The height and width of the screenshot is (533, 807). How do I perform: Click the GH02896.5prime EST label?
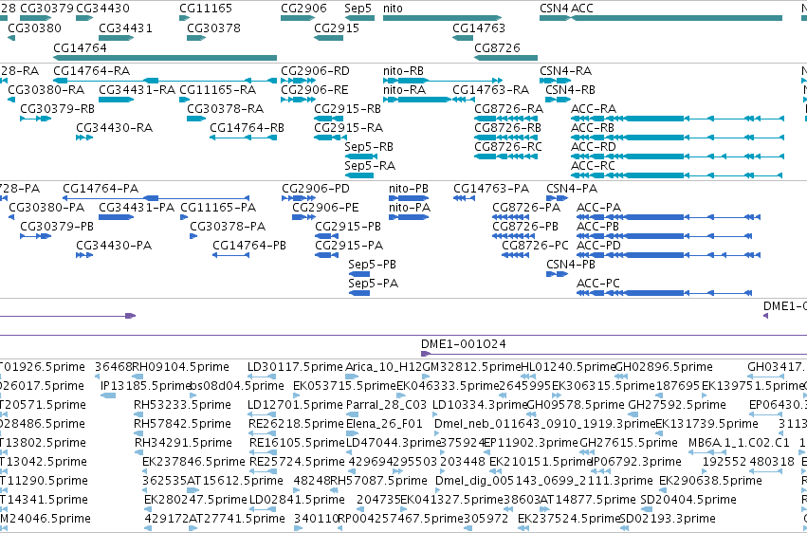(x=664, y=367)
